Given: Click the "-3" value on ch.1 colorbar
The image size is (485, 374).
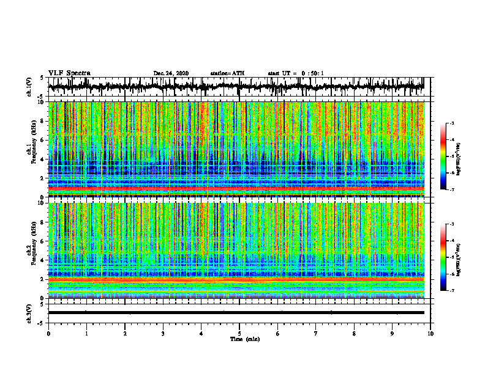Looking at the screenshot, I should 452,123.
